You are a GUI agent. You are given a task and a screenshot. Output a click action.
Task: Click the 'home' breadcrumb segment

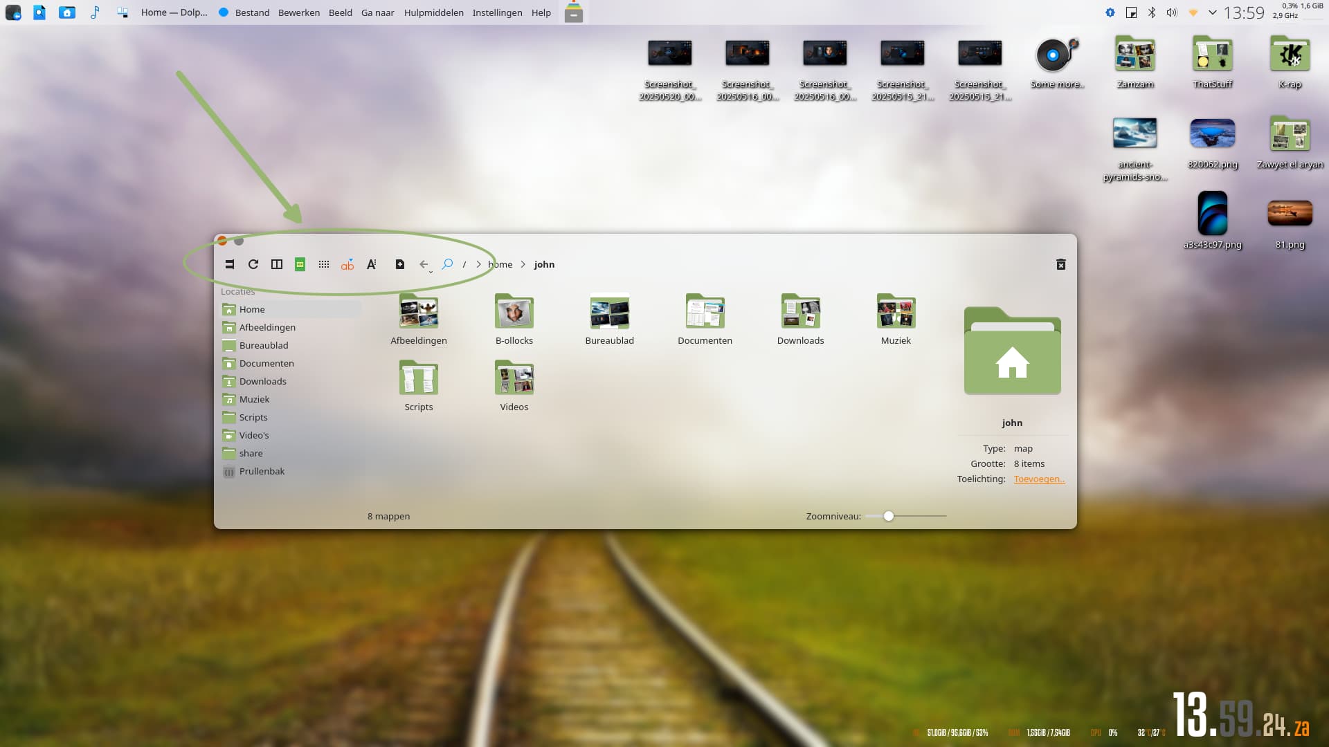(x=500, y=264)
